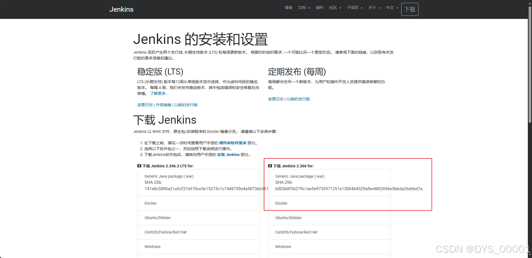The image size is (532, 258).
Task: Select Ubuntu/Debian under Jenkins 2.366
Action: pyautogui.click(x=329, y=218)
